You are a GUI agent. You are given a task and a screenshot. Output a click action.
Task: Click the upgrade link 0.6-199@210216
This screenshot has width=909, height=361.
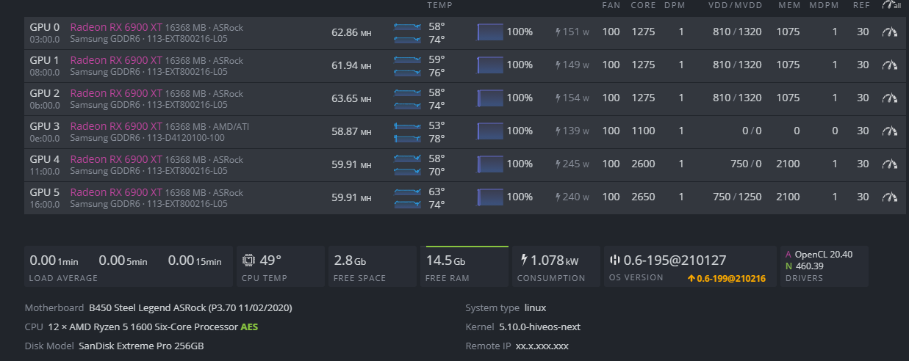point(729,278)
